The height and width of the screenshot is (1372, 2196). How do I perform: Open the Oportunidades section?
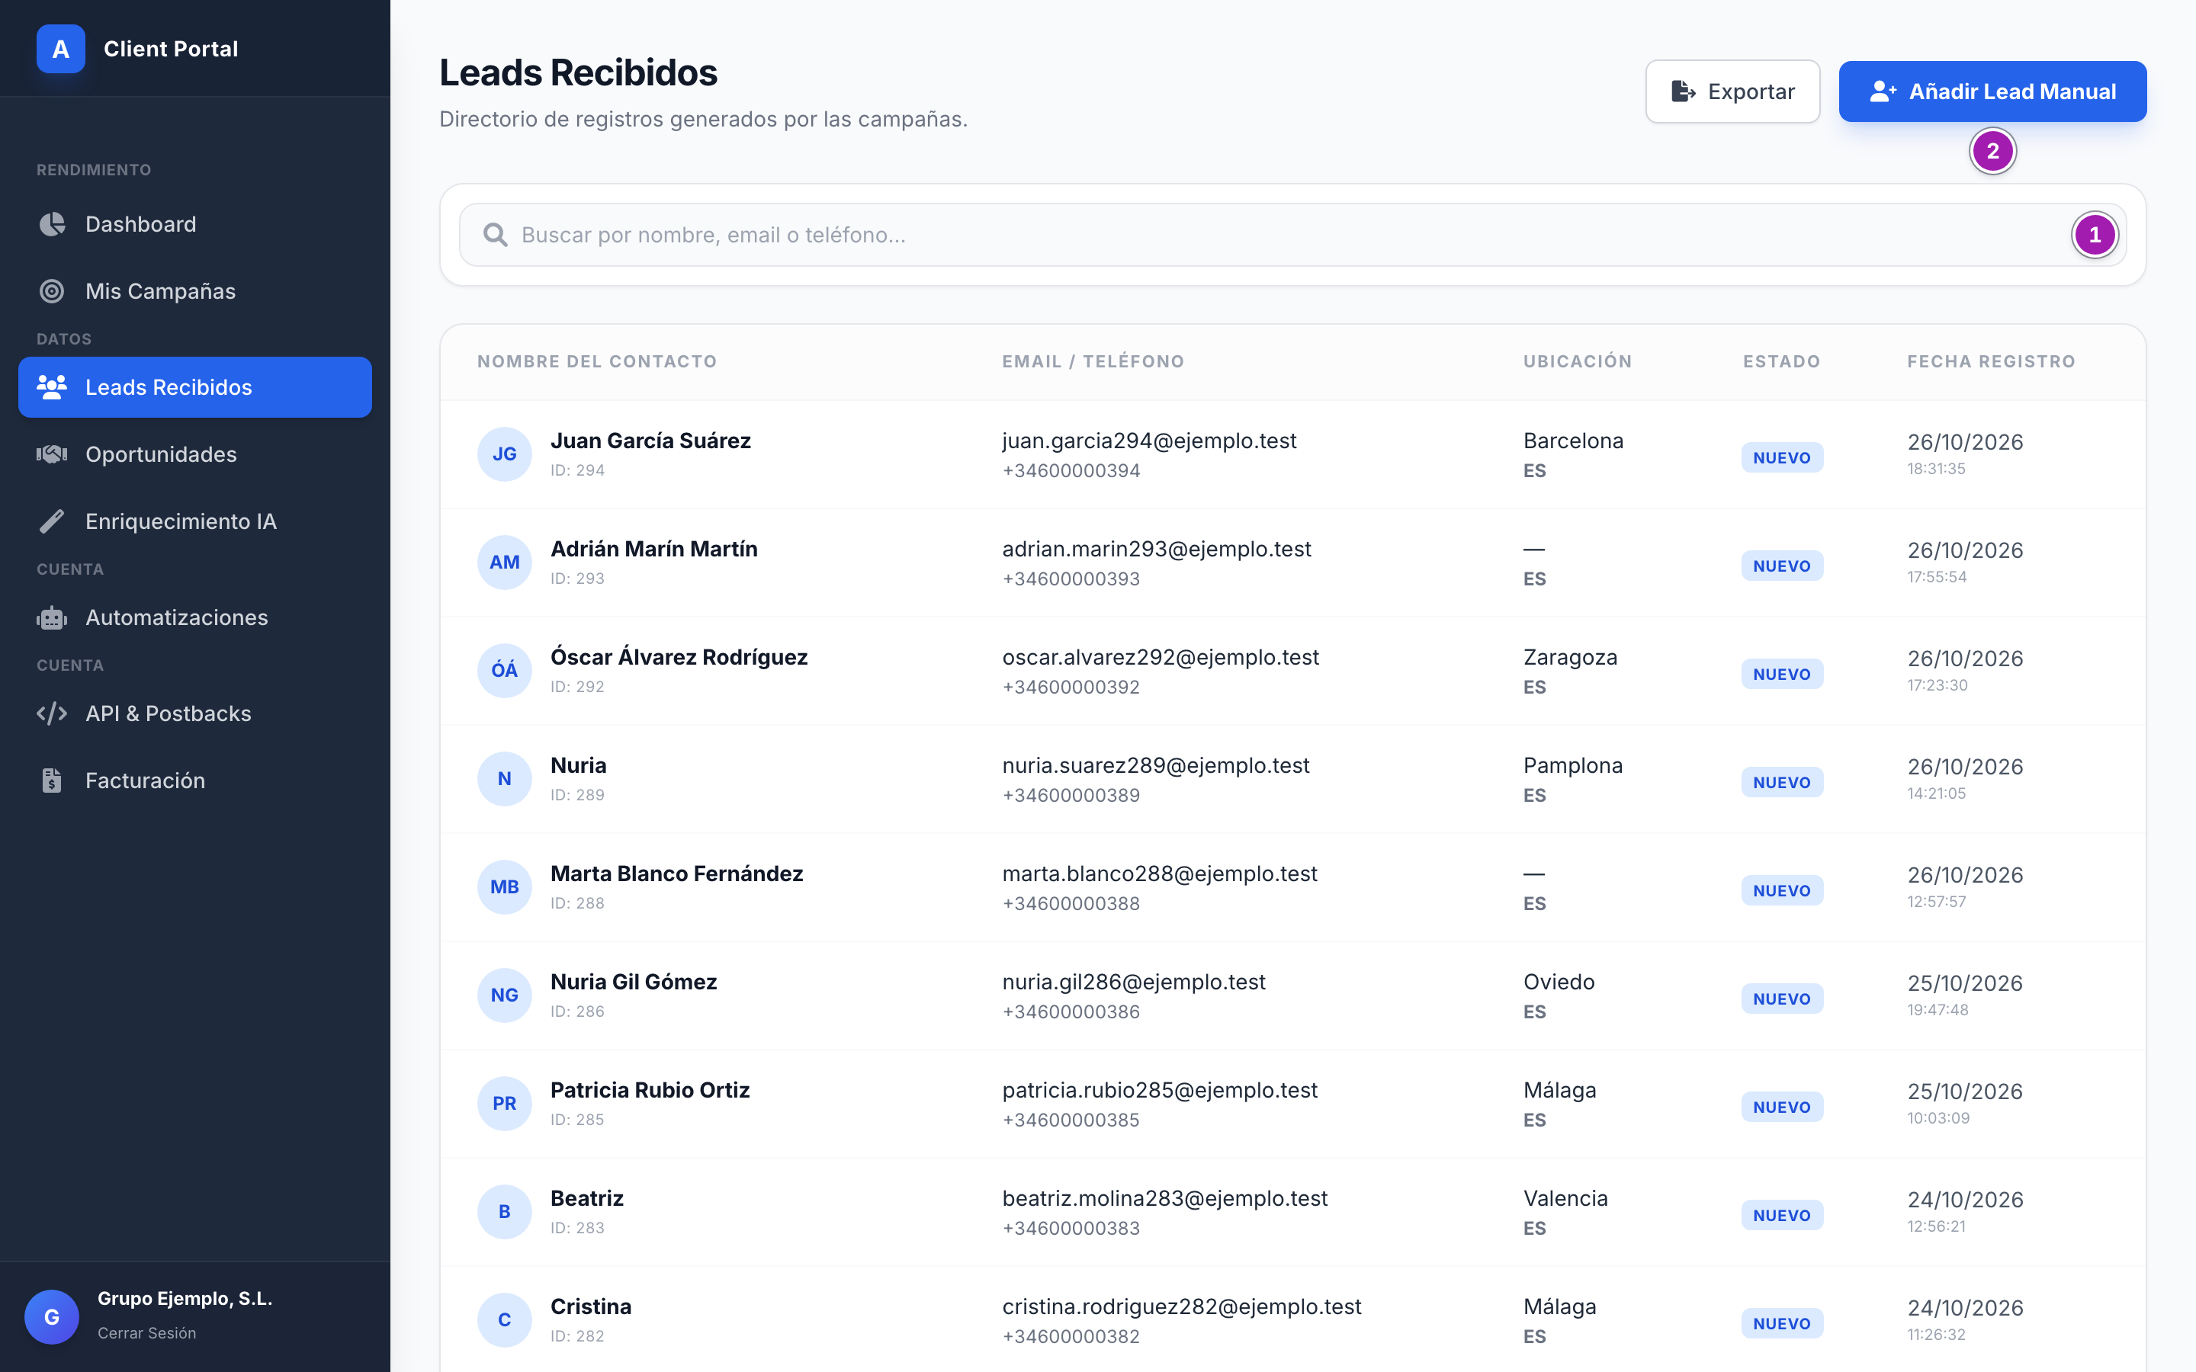[195, 454]
